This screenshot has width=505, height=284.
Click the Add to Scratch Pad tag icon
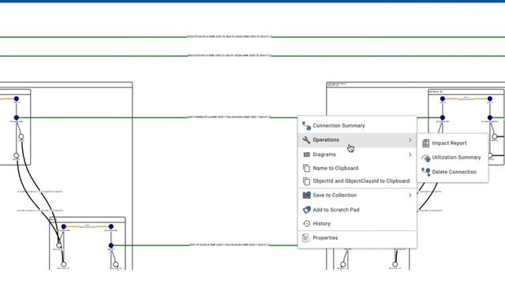(x=307, y=210)
